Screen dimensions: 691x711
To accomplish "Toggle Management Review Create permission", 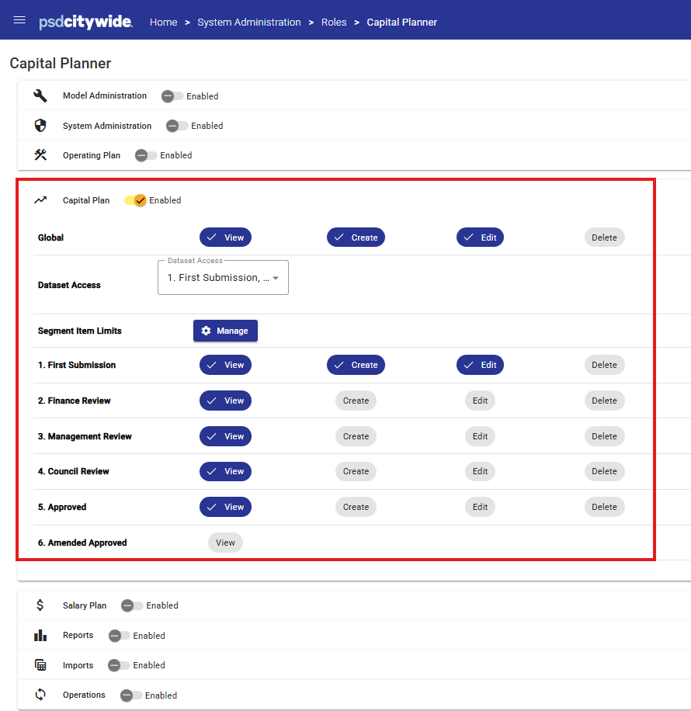I will click(x=356, y=436).
